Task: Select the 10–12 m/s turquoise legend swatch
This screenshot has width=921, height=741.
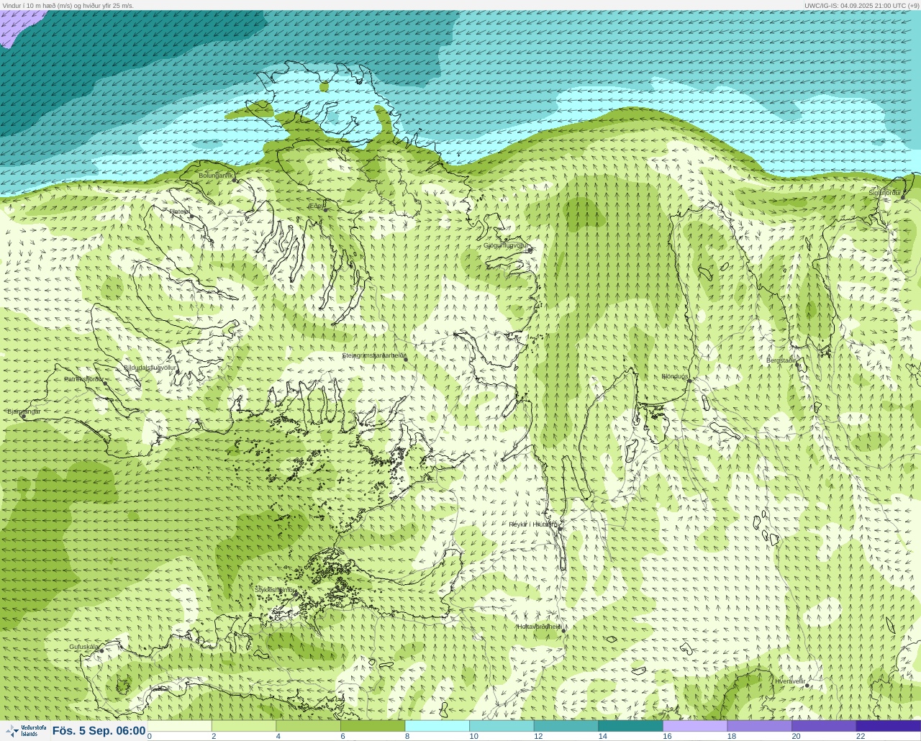Action: (x=502, y=726)
